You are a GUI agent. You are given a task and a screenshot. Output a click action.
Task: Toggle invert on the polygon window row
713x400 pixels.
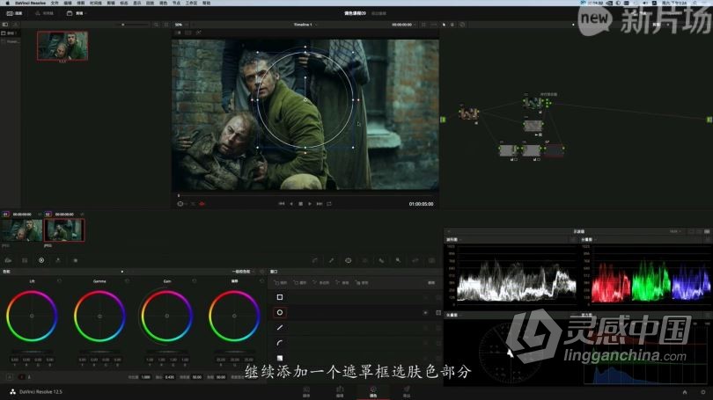[426, 327]
